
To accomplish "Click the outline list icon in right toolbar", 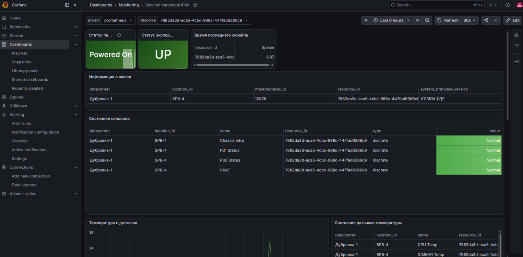I will point(516,46).
